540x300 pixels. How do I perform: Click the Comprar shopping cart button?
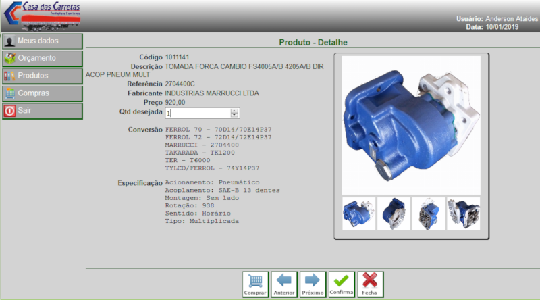click(x=255, y=284)
